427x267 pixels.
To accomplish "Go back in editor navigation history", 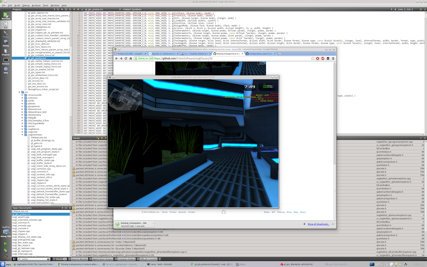I will tap(74, 9).
